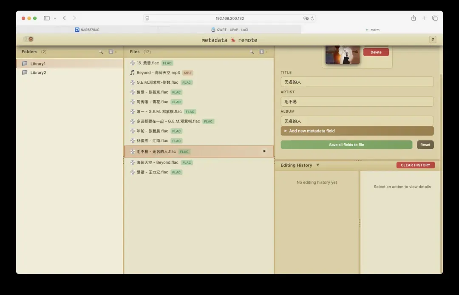459x295 pixels.
Task: Open the Files sort options icon
Action: [x=262, y=52]
